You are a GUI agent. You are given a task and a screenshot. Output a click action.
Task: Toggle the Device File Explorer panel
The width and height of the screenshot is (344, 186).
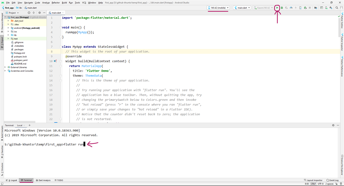coord(342,165)
